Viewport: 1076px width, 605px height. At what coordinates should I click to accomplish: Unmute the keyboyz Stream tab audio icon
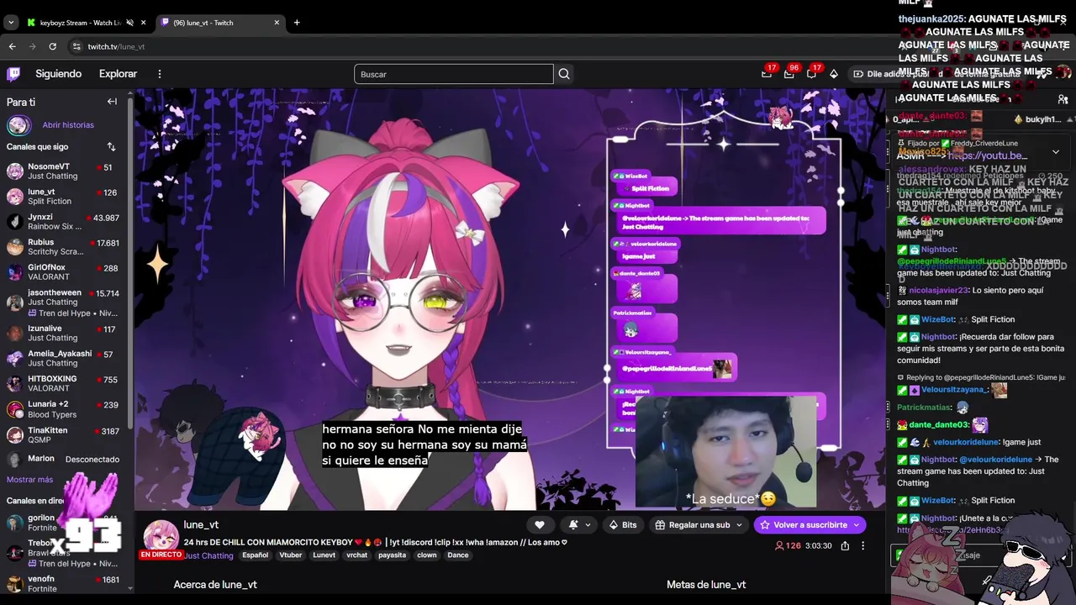(129, 23)
